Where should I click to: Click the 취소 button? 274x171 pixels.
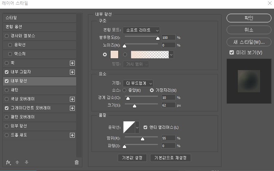tap(249, 30)
